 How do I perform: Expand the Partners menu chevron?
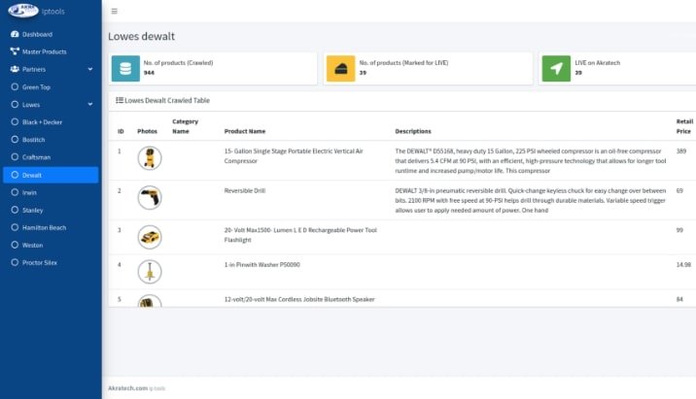(90, 69)
